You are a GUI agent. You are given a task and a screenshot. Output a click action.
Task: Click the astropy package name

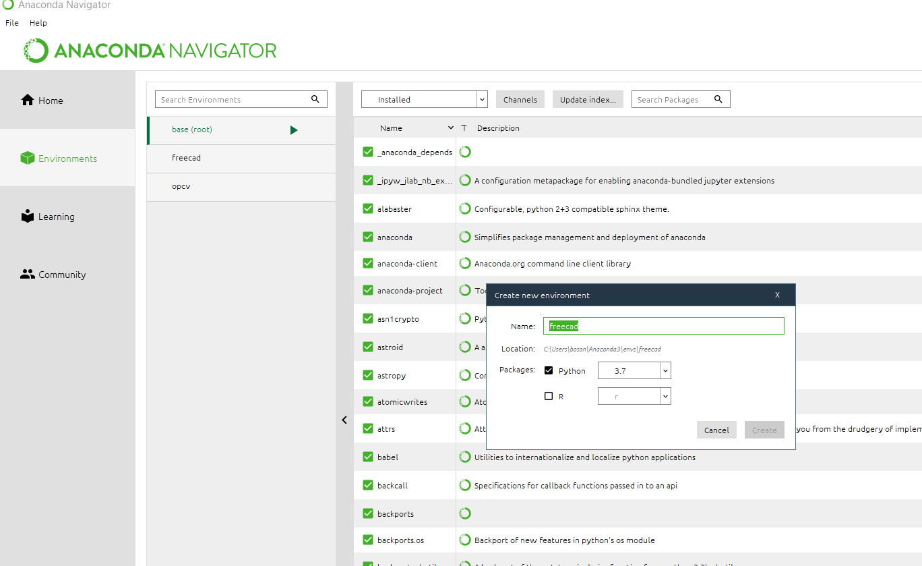pos(392,375)
